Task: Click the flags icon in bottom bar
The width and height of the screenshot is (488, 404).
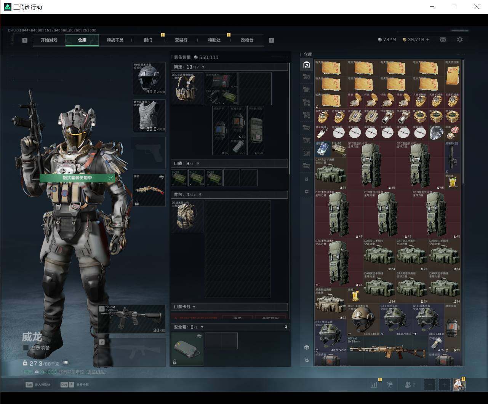Action: point(390,385)
